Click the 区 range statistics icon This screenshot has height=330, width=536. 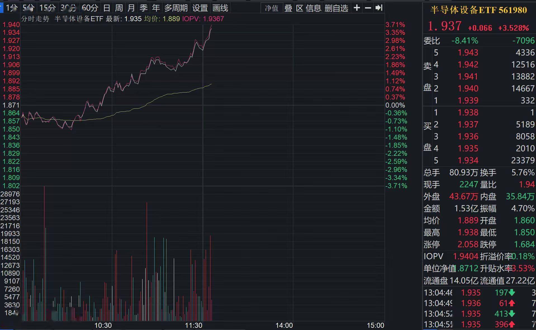point(299,8)
